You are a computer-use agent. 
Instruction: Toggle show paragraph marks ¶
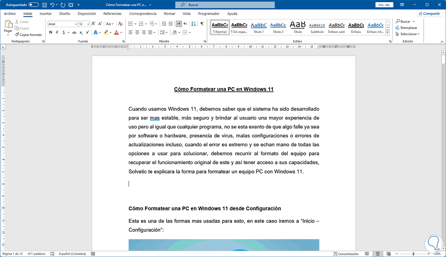click(202, 24)
